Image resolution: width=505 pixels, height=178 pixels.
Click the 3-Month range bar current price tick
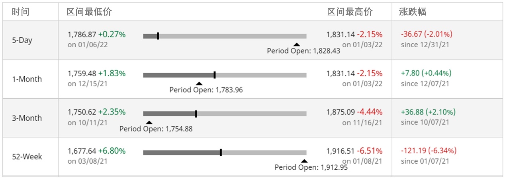[x=196, y=114]
